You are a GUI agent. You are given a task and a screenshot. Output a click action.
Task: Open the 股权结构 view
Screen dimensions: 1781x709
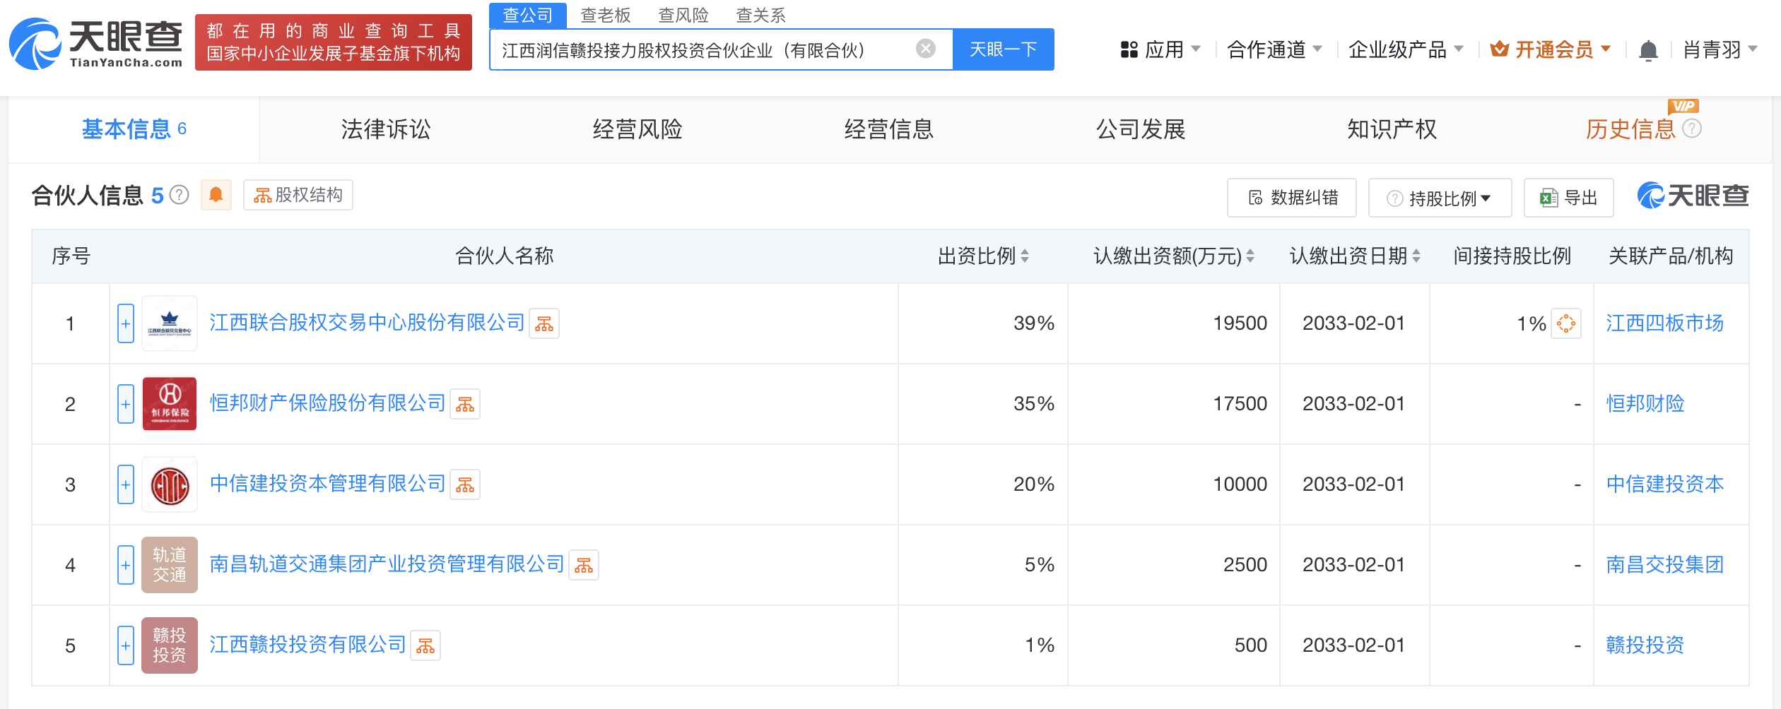click(298, 195)
